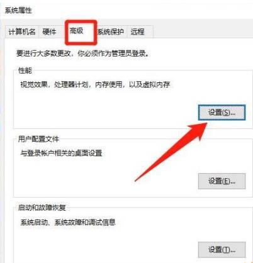Image resolution: width=253 pixels, height=263 pixels.
Task: Open the 硬件 tab
Action: pyautogui.click(x=49, y=32)
